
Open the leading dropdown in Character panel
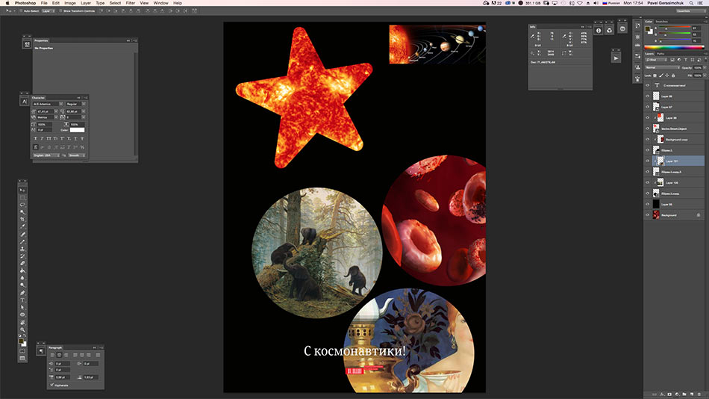(x=84, y=111)
